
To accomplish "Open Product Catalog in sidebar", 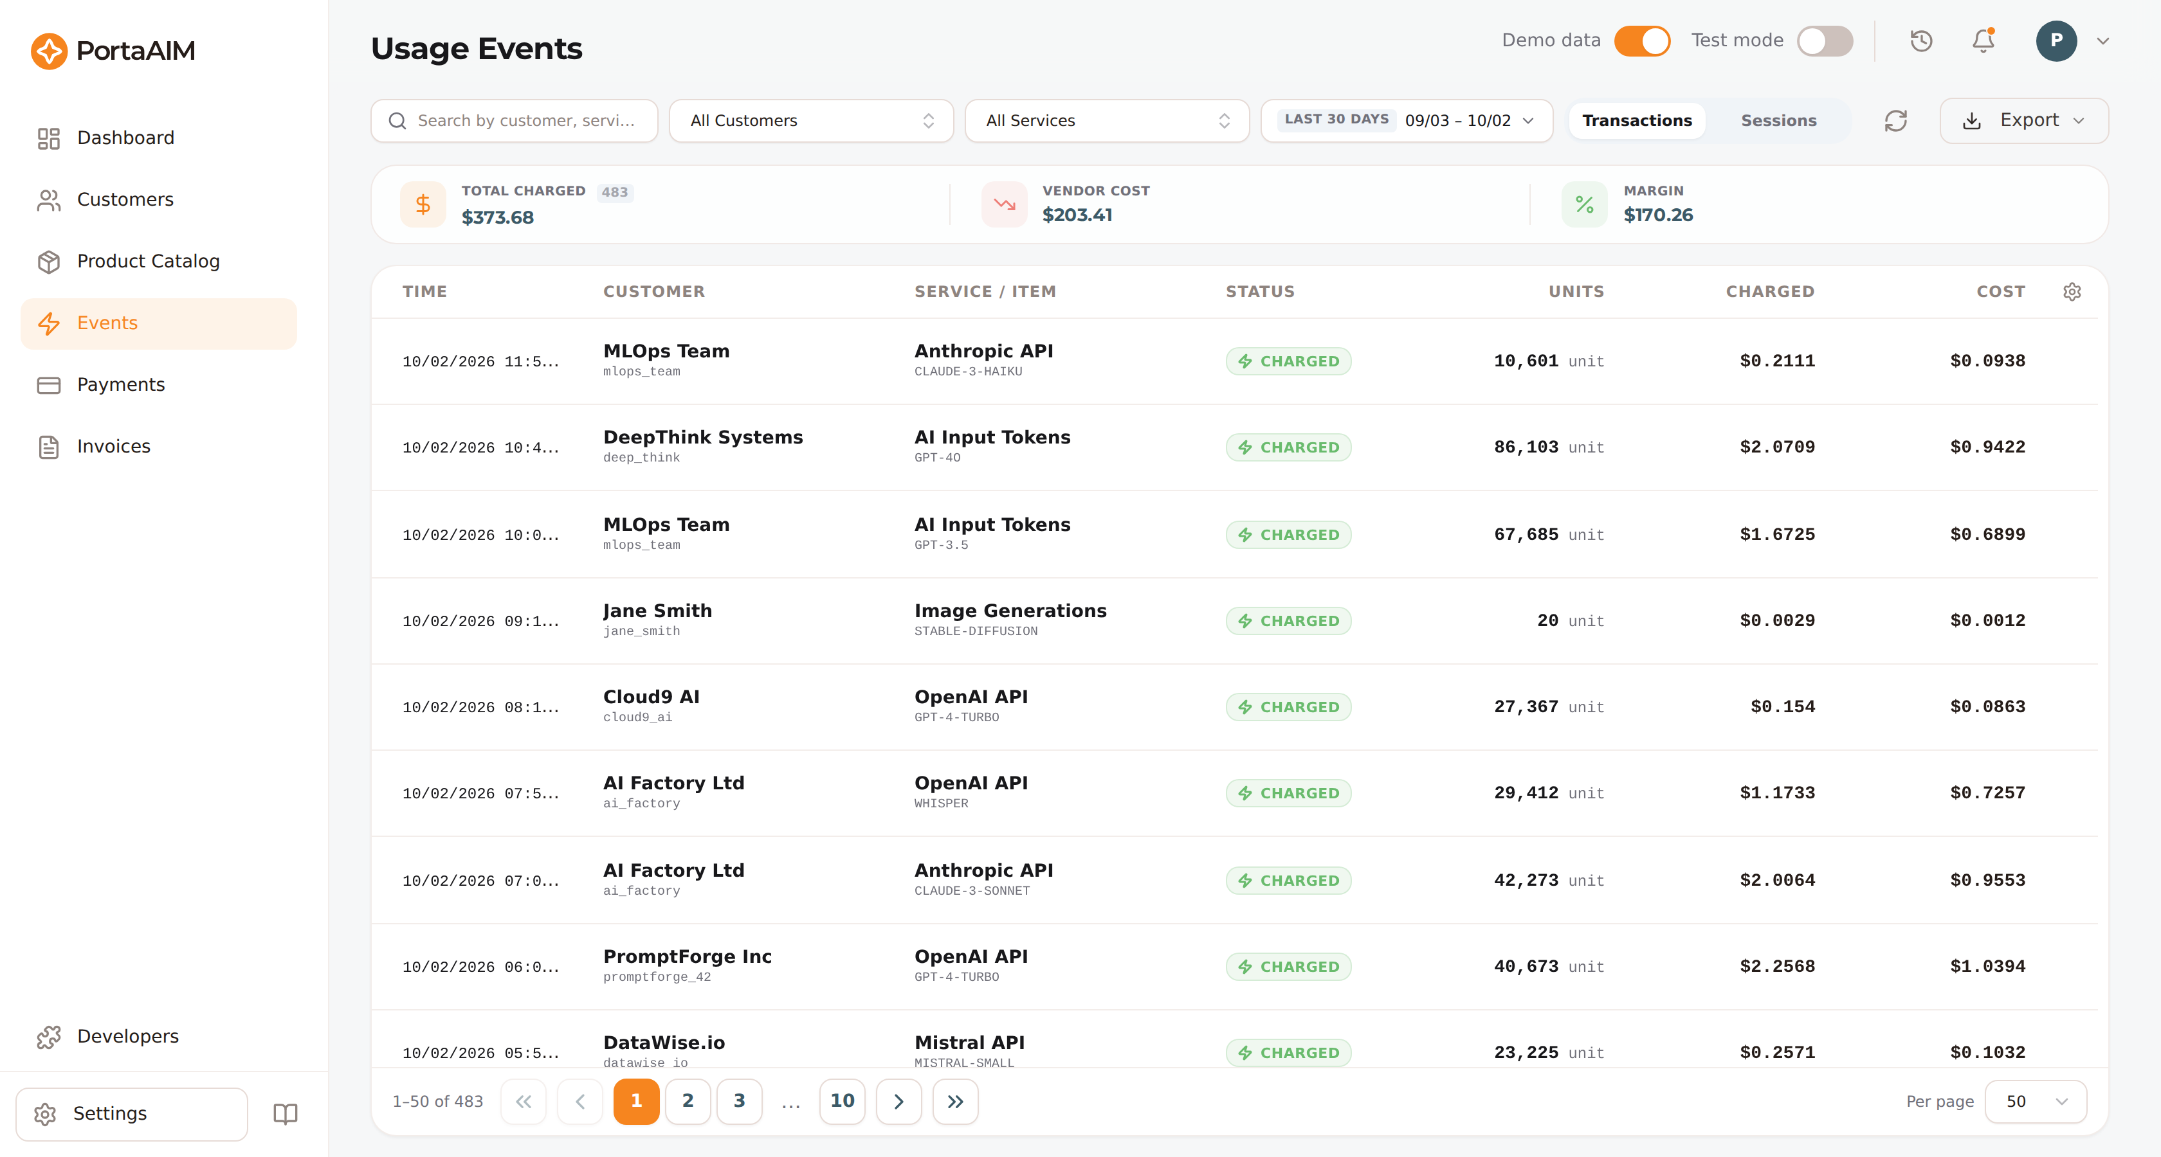I will tap(159, 261).
